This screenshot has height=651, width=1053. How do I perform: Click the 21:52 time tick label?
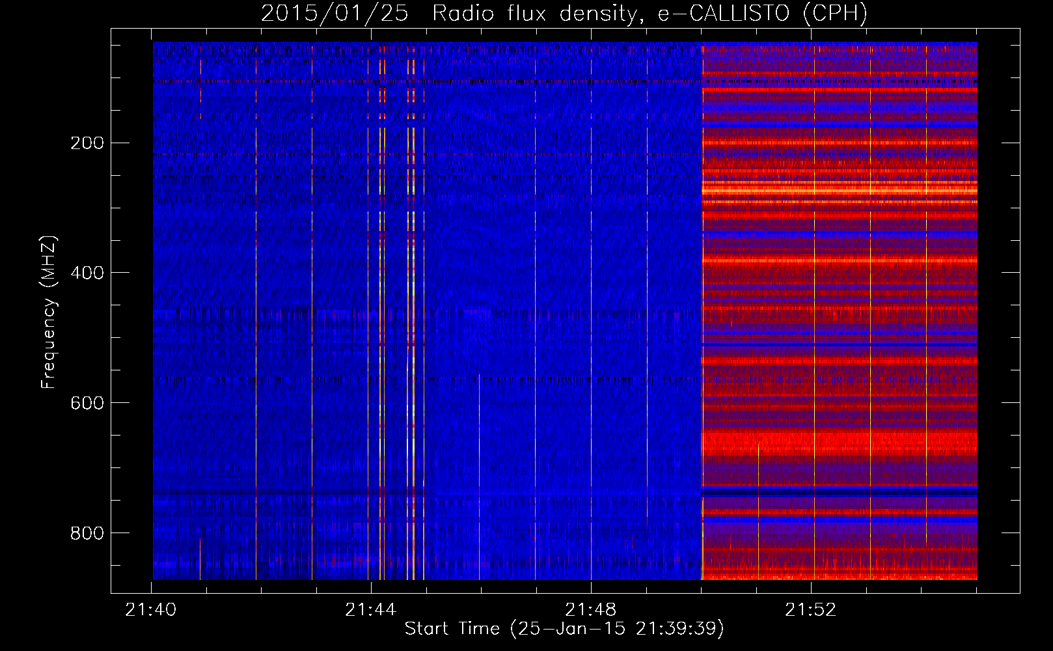click(x=811, y=610)
